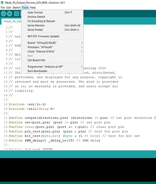156x184 pixels.
Task: Click the "// liability." comment line
Action: click(22, 91)
